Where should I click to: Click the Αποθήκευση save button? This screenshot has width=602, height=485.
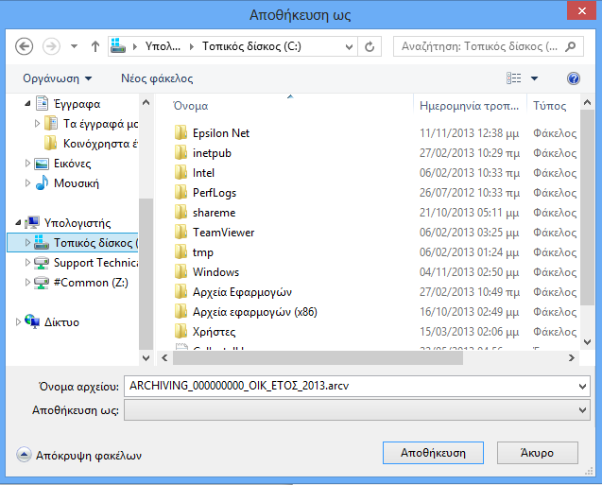[x=433, y=453]
